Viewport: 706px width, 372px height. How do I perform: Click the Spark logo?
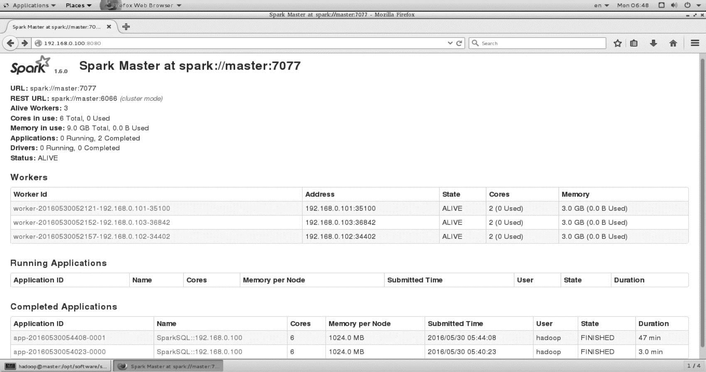point(30,66)
